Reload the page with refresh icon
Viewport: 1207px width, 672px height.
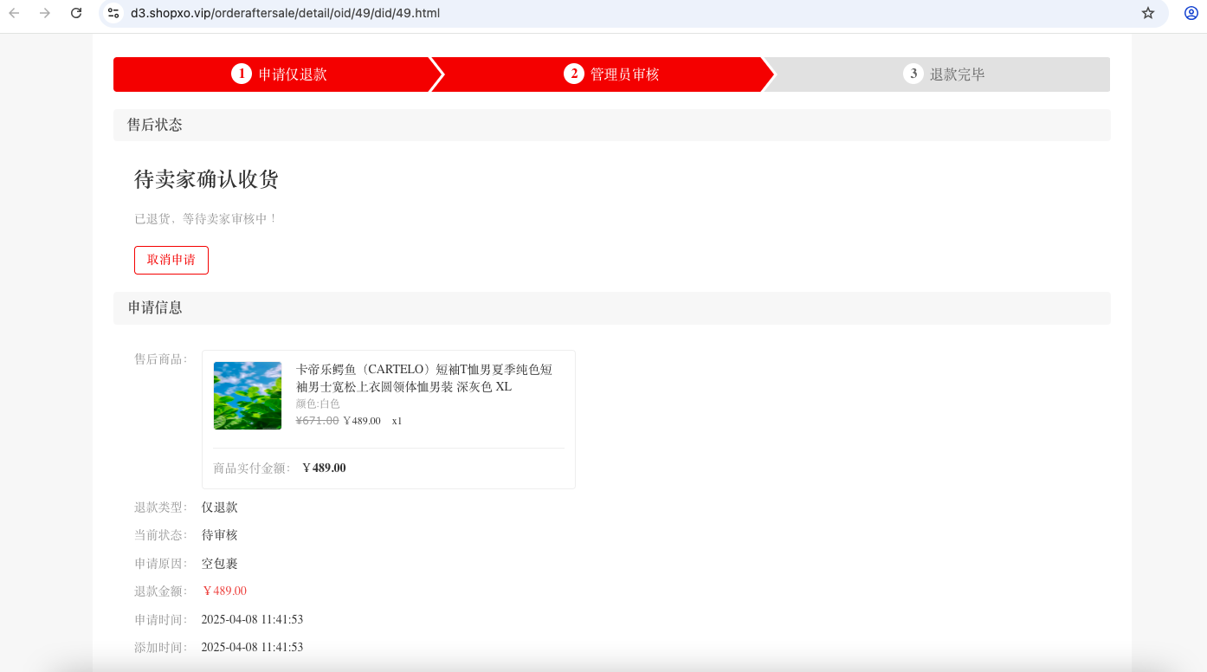point(76,13)
